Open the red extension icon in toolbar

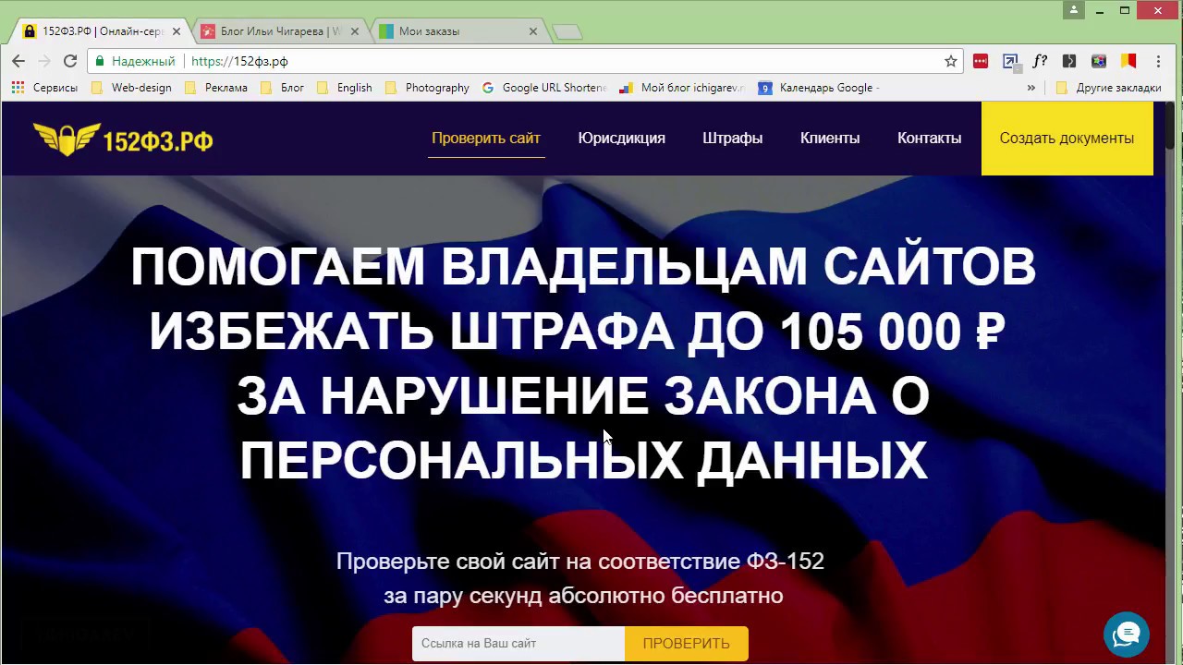coord(981,61)
